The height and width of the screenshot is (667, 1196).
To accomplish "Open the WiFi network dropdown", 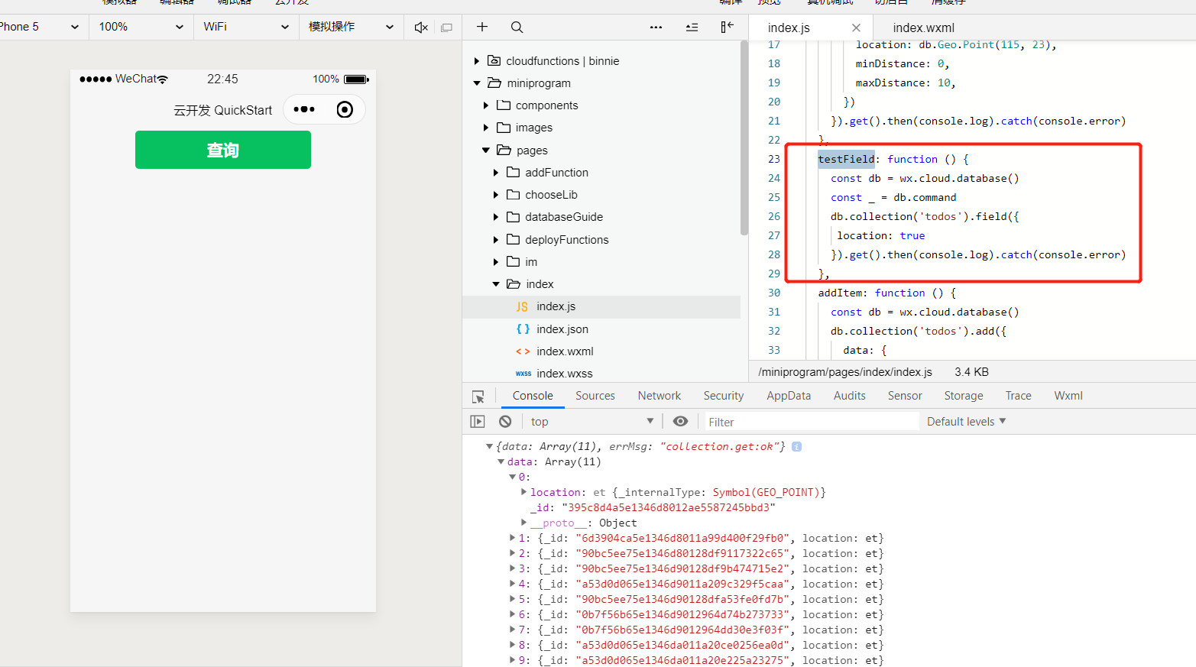I will 245,27.
